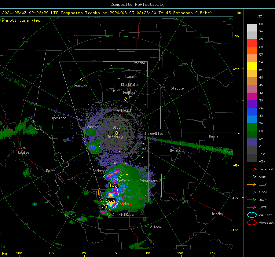Click the yellow diamond marker below Cochrane

point(105,177)
